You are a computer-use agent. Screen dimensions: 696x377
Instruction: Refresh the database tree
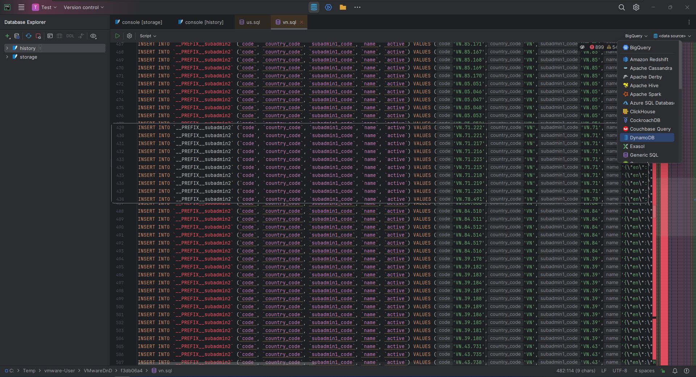tap(28, 36)
